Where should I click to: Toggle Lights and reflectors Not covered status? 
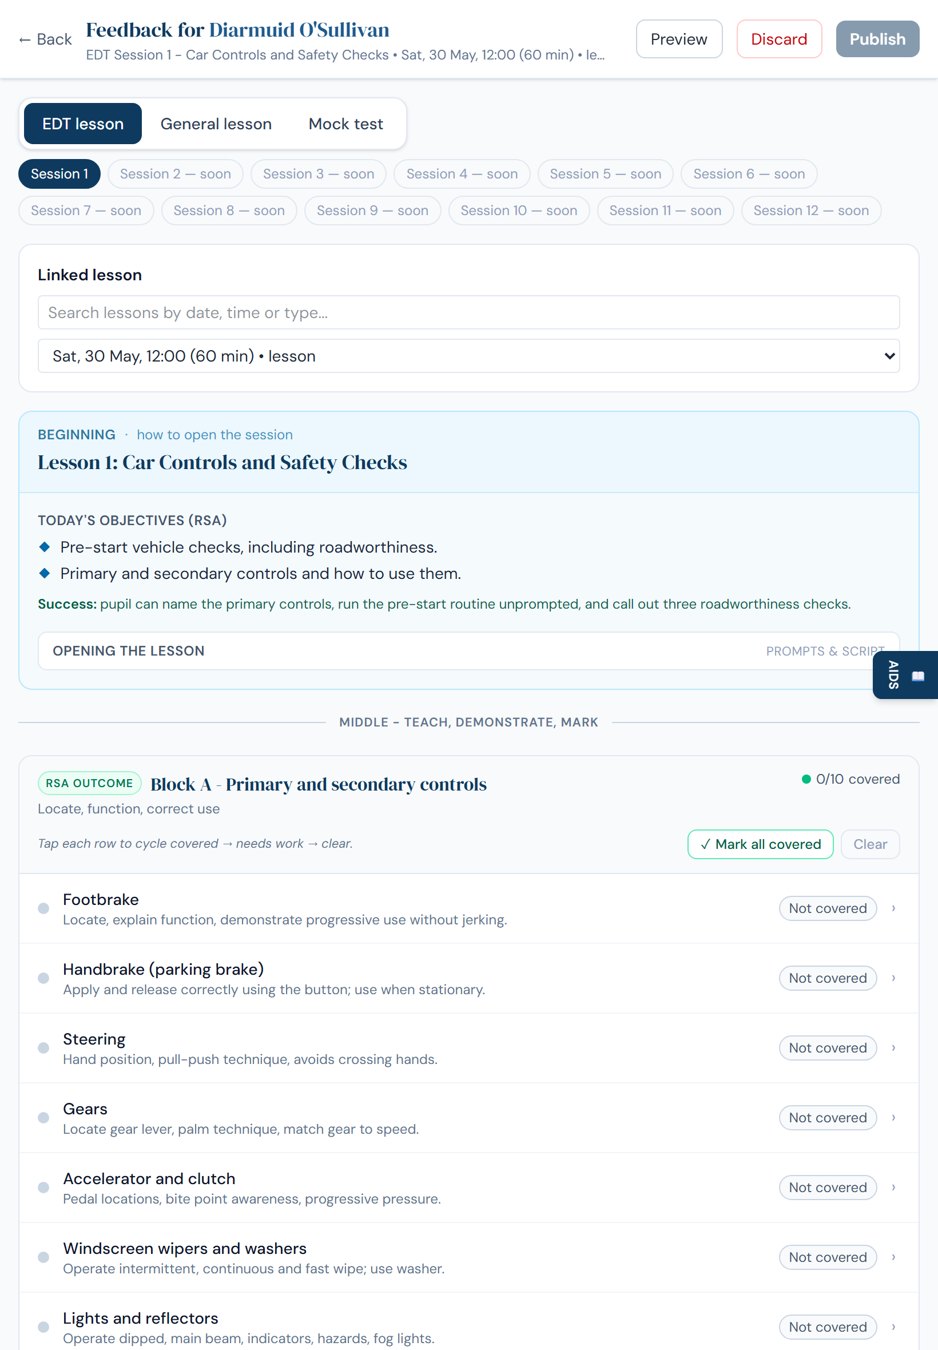(828, 1328)
